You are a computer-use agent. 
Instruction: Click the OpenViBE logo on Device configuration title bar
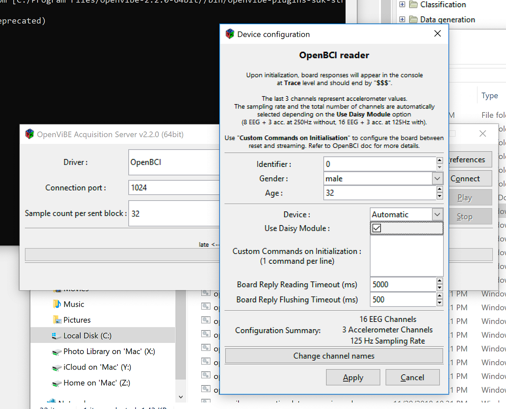pos(230,34)
